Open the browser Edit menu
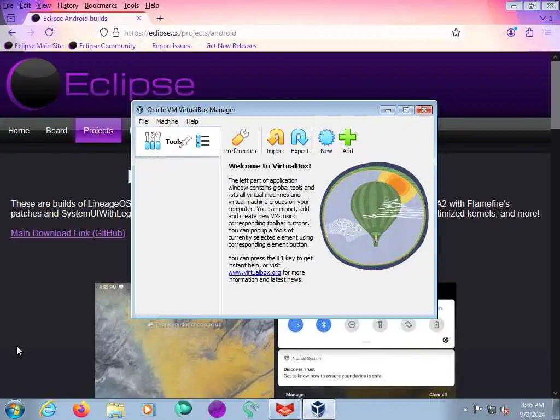The image size is (560, 420). [25, 5]
